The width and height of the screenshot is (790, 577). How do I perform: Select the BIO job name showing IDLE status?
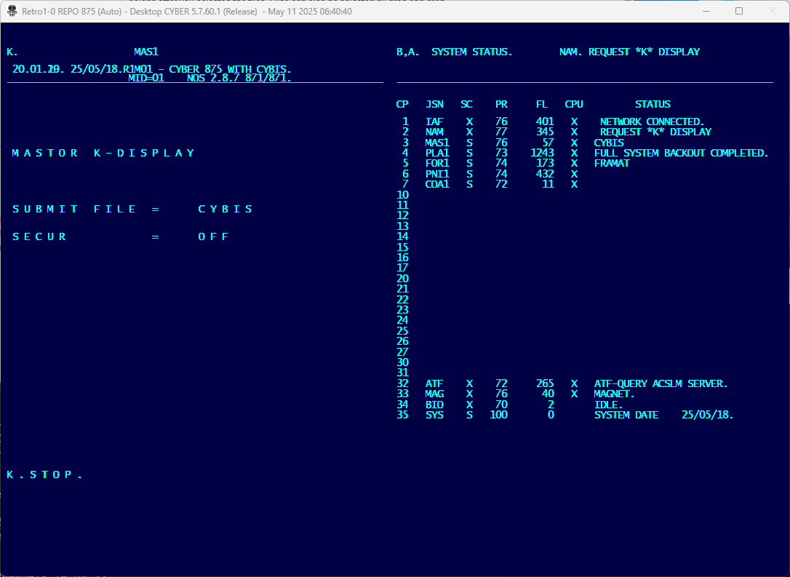click(x=434, y=405)
